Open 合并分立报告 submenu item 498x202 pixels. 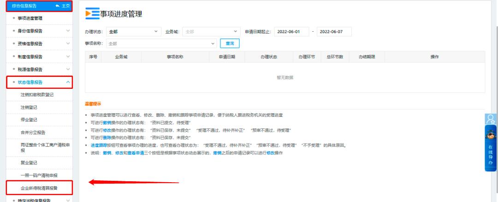(x=33, y=133)
